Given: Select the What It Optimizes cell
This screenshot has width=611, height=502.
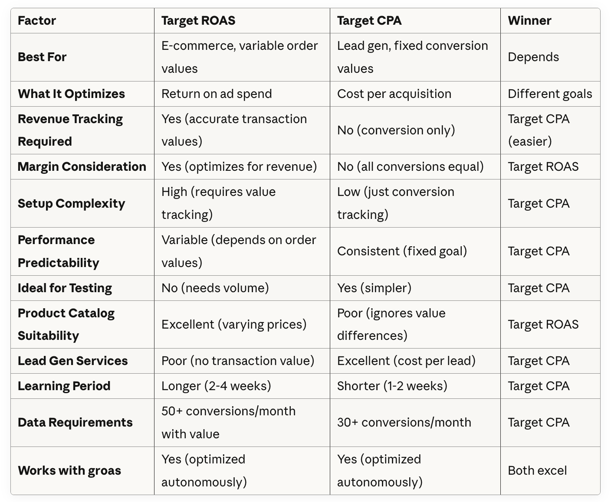Looking at the screenshot, I should click(71, 94).
